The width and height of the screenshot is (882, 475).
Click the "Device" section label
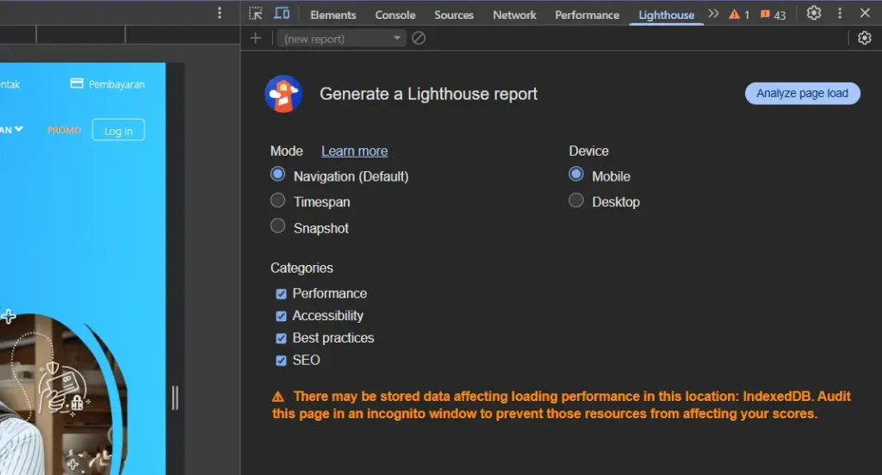pyautogui.click(x=588, y=151)
